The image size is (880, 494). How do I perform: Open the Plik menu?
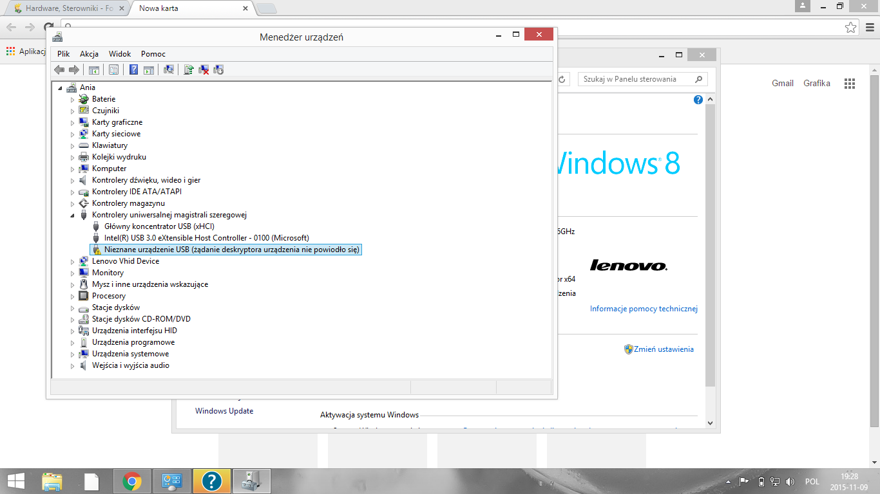tap(63, 54)
